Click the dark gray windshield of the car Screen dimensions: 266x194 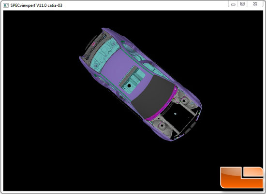tap(153, 97)
